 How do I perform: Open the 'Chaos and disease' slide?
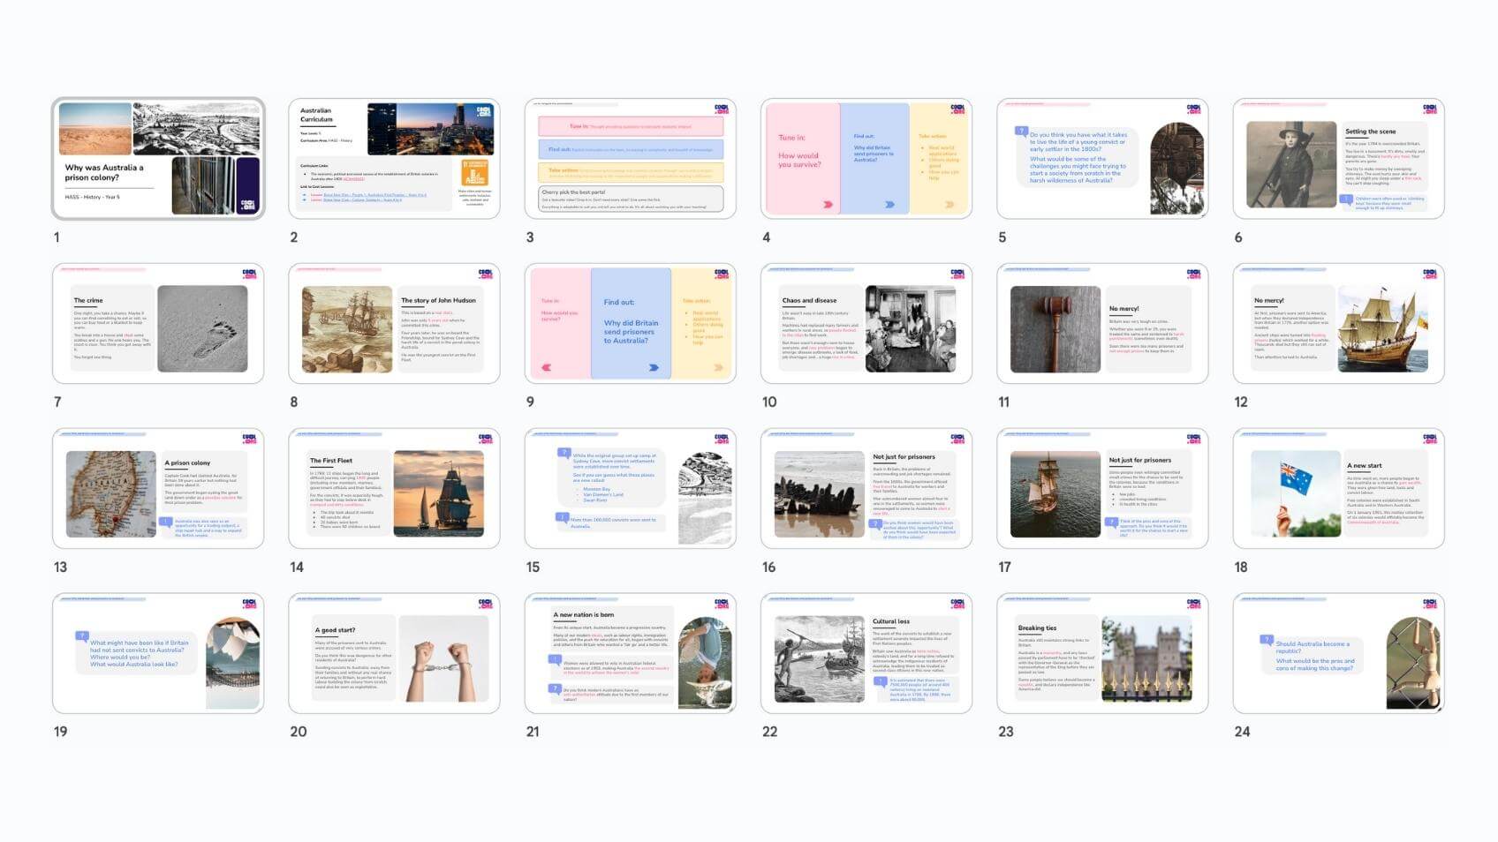pyautogui.click(x=866, y=324)
